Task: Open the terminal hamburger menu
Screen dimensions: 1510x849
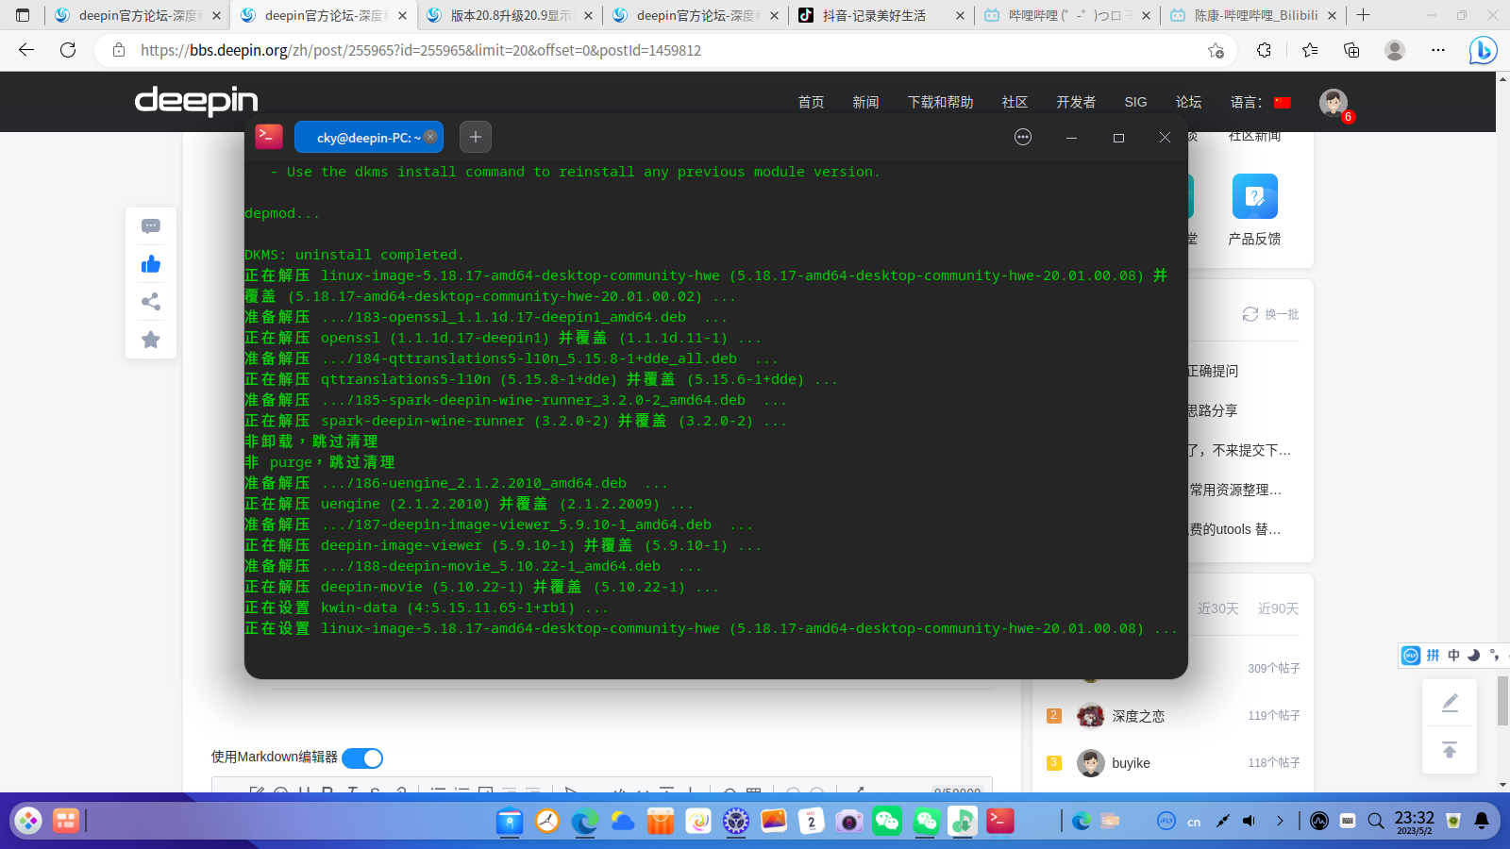Action: [x=1023, y=137]
